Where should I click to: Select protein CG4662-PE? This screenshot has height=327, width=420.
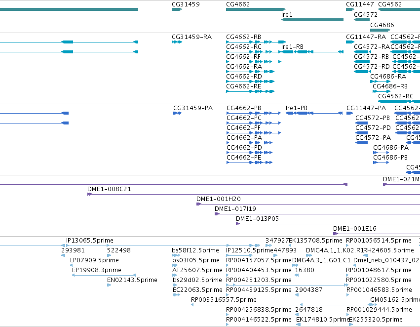[244, 158]
